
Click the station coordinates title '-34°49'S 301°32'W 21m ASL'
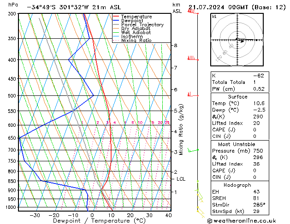coord(74,7)
